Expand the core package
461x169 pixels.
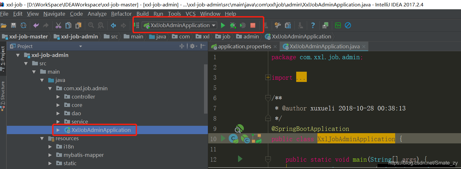[58, 105]
